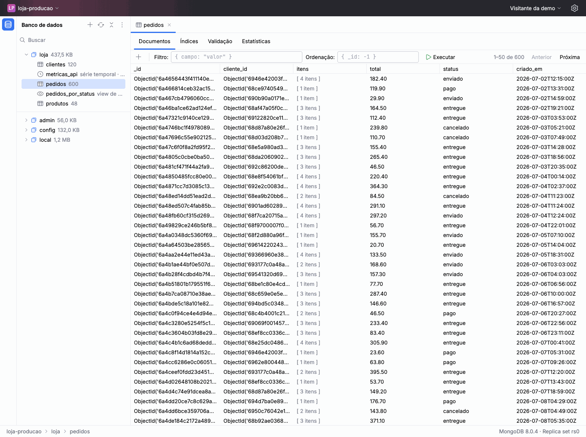The height and width of the screenshot is (437, 586).
Task: Open the sidebar more options menu
Action: pyautogui.click(x=122, y=25)
